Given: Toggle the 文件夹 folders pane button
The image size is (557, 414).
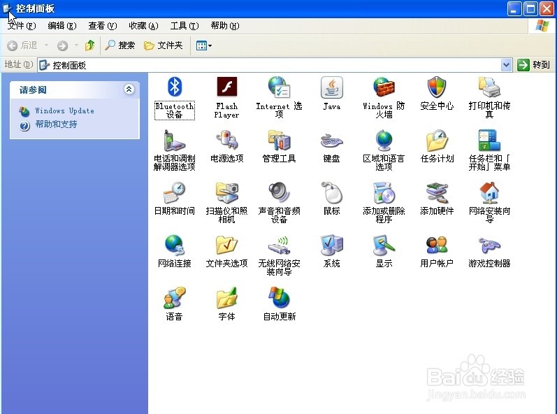Looking at the screenshot, I should pos(164,45).
